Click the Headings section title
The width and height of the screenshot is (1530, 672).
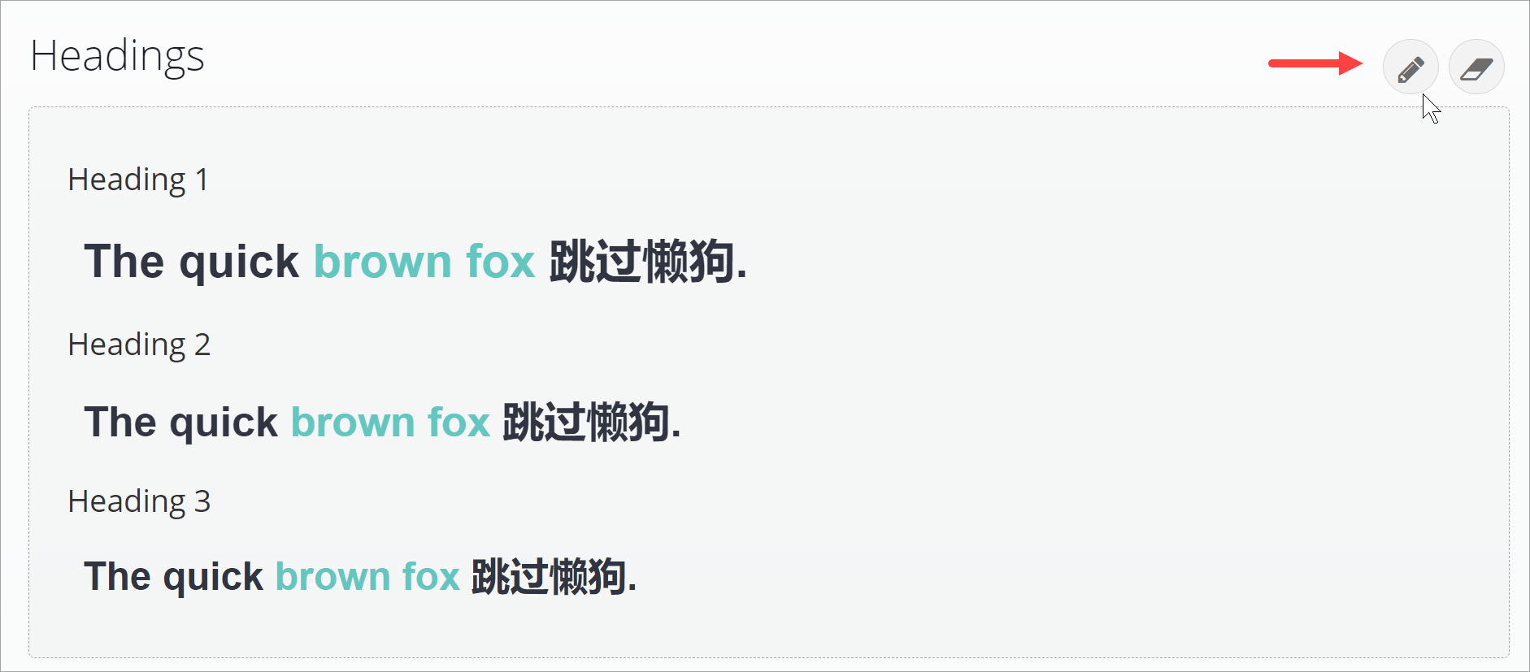pos(117,56)
